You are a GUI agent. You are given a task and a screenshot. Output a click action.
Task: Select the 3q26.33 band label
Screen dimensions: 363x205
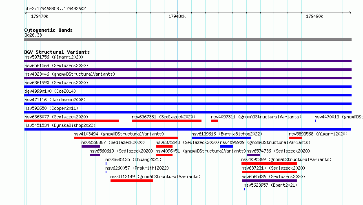(x=33, y=35)
